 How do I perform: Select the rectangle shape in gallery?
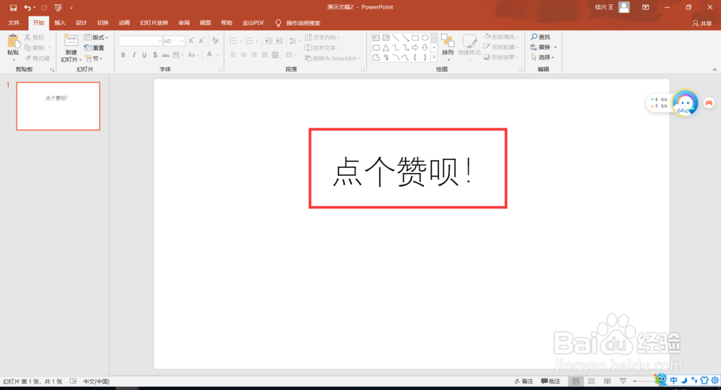(x=415, y=37)
